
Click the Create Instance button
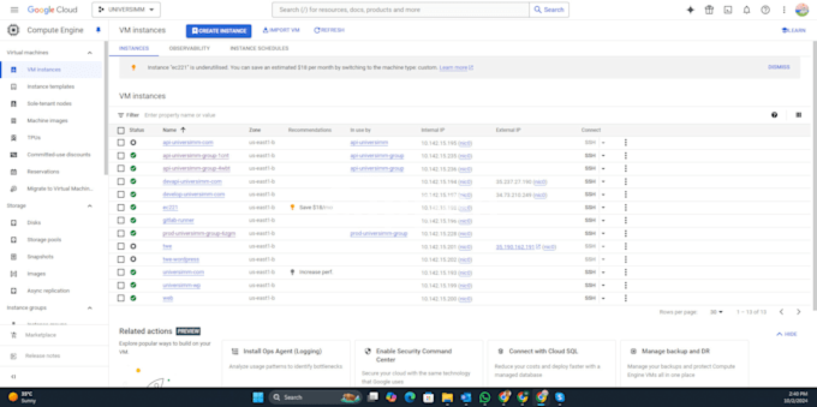(219, 31)
